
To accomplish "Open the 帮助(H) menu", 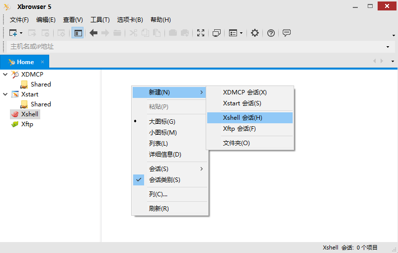I will click(x=160, y=20).
